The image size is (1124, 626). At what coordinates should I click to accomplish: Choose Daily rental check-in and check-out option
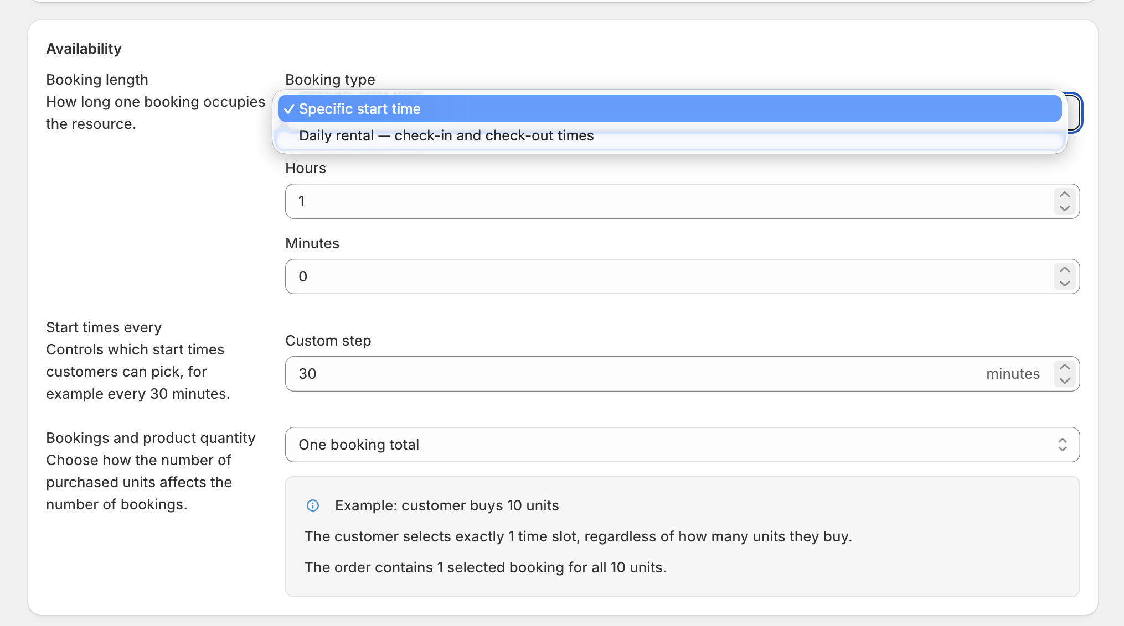(669, 135)
